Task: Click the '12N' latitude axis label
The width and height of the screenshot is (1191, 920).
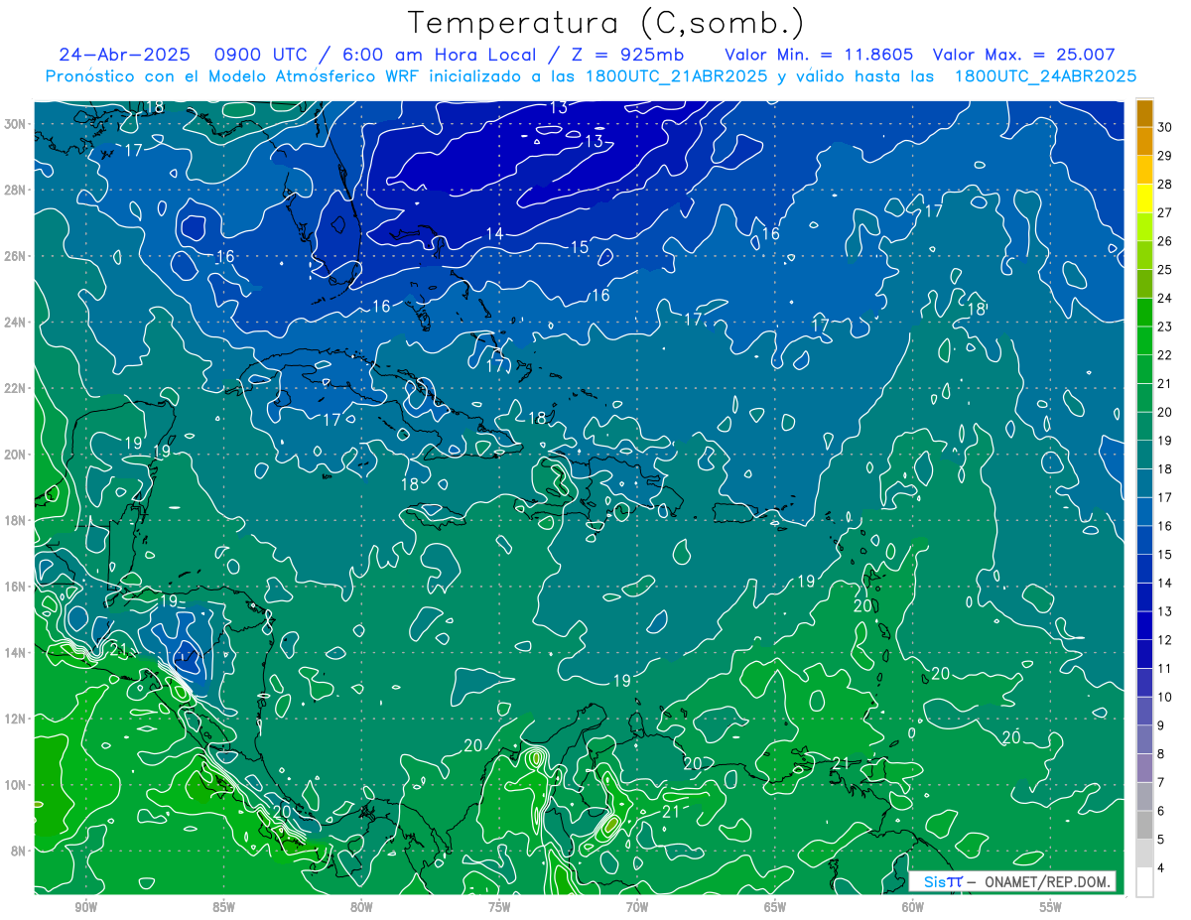Action: (x=16, y=719)
